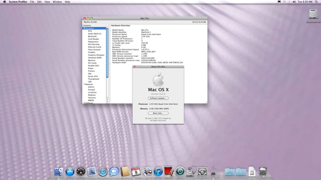Select AirPort under Network
Image resolution: width=321 pixels, height=180 pixels.
[91, 87]
